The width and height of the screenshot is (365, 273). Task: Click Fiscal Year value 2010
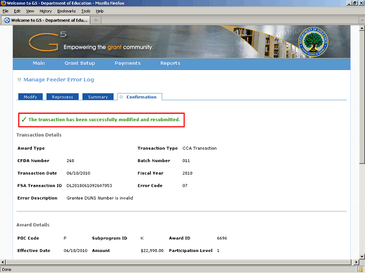(x=188, y=173)
